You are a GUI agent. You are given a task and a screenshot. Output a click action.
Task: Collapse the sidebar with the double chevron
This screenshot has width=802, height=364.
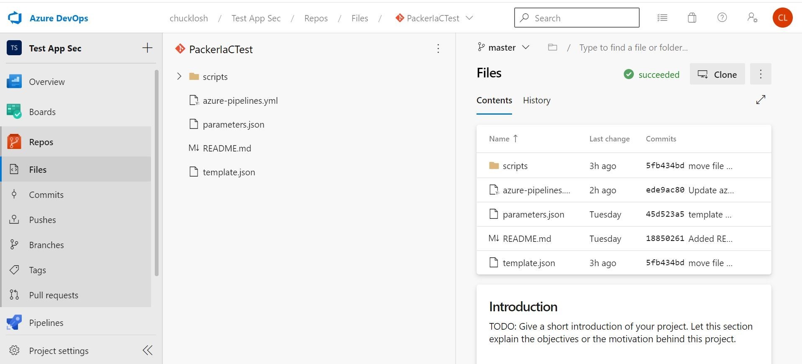[x=147, y=350]
